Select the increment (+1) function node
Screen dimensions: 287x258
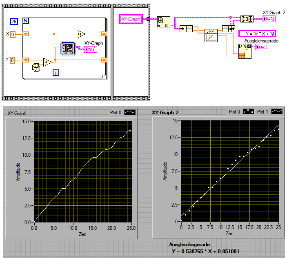(x=81, y=34)
